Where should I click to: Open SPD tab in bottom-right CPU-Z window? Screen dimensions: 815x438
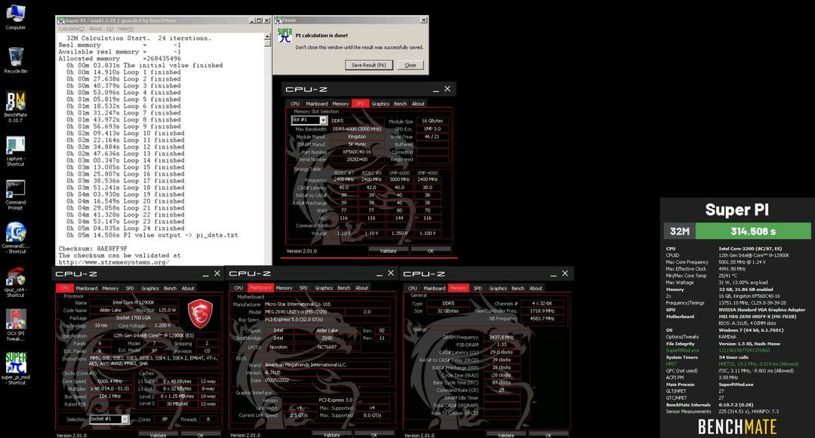477,287
